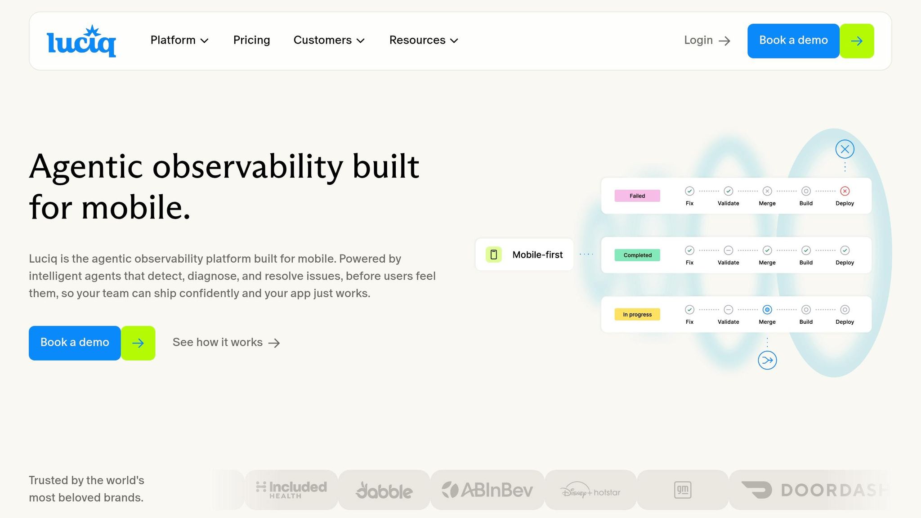Click Fix checkmark in In progress row

689,310
